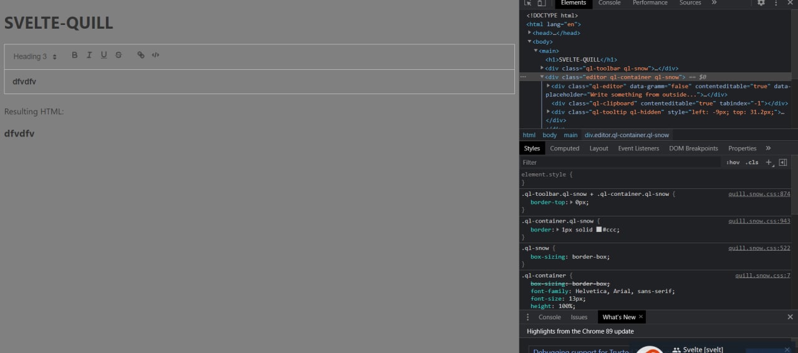
Task: Open the Heading 3 format dropdown
Action: (x=35, y=56)
